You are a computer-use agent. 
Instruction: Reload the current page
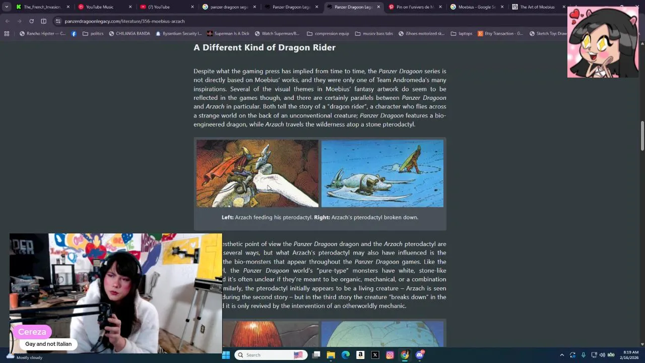[x=31, y=21]
